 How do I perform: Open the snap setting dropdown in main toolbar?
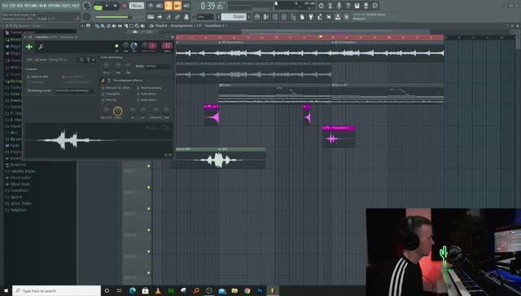[205, 16]
